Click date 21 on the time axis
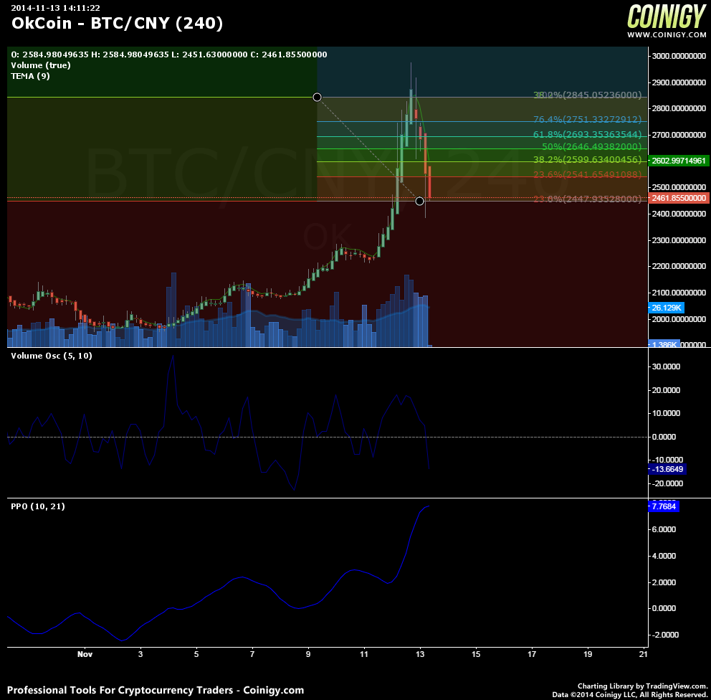This screenshot has width=711, height=700. click(x=644, y=654)
